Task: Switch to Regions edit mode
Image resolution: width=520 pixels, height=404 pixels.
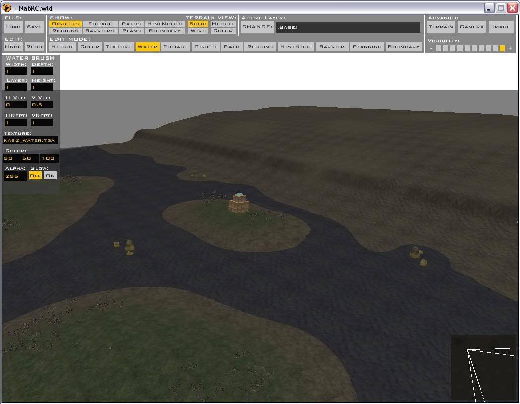Action: pyautogui.click(x=260, y=47)
